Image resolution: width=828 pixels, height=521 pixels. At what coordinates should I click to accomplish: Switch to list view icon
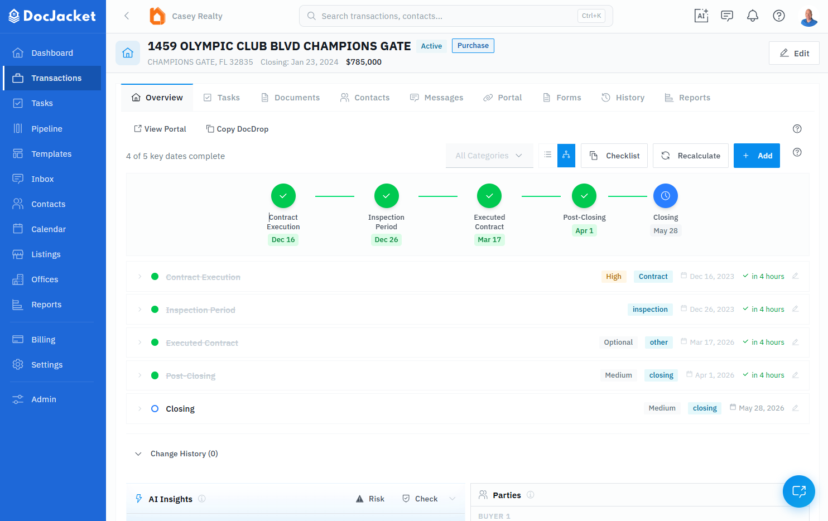click(548, 156)
